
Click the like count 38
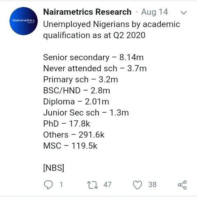[x=152, y=185]
